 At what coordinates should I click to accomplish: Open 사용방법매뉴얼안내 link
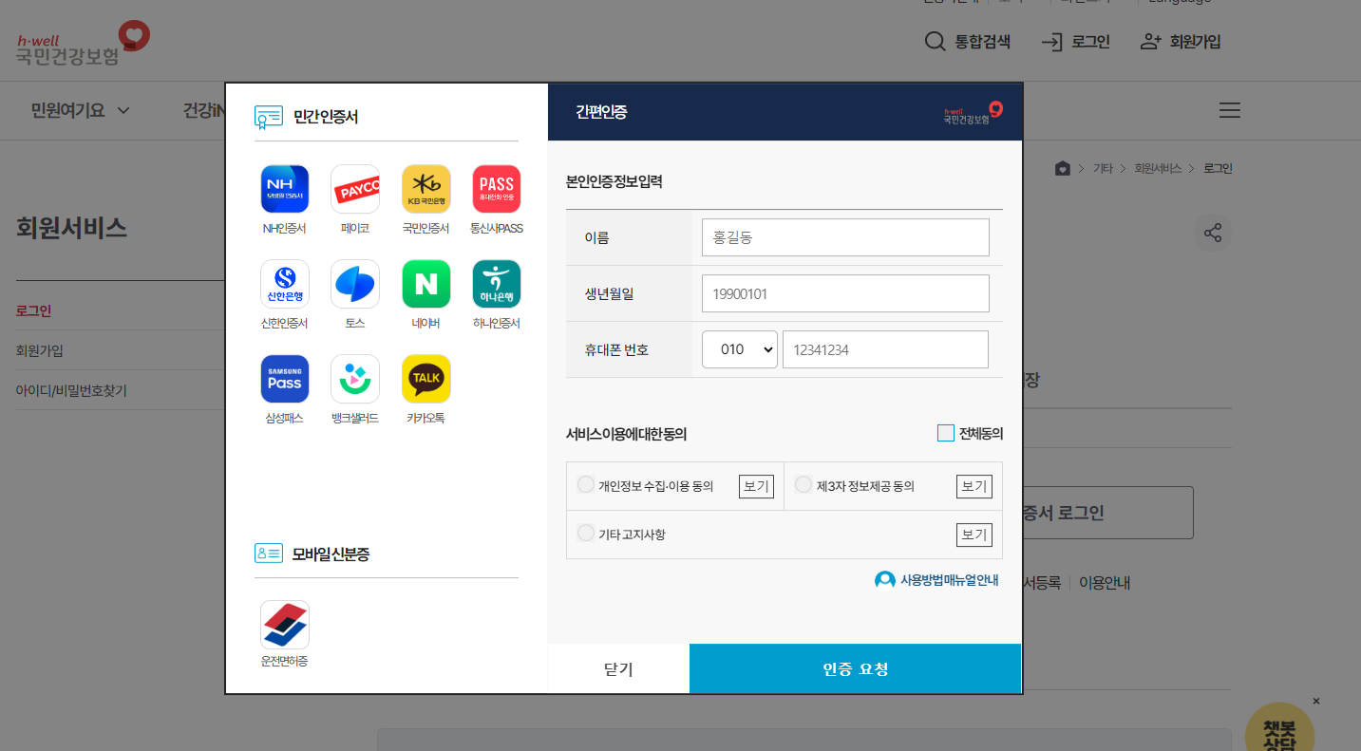pyautogui.click(x=936, y=579)
